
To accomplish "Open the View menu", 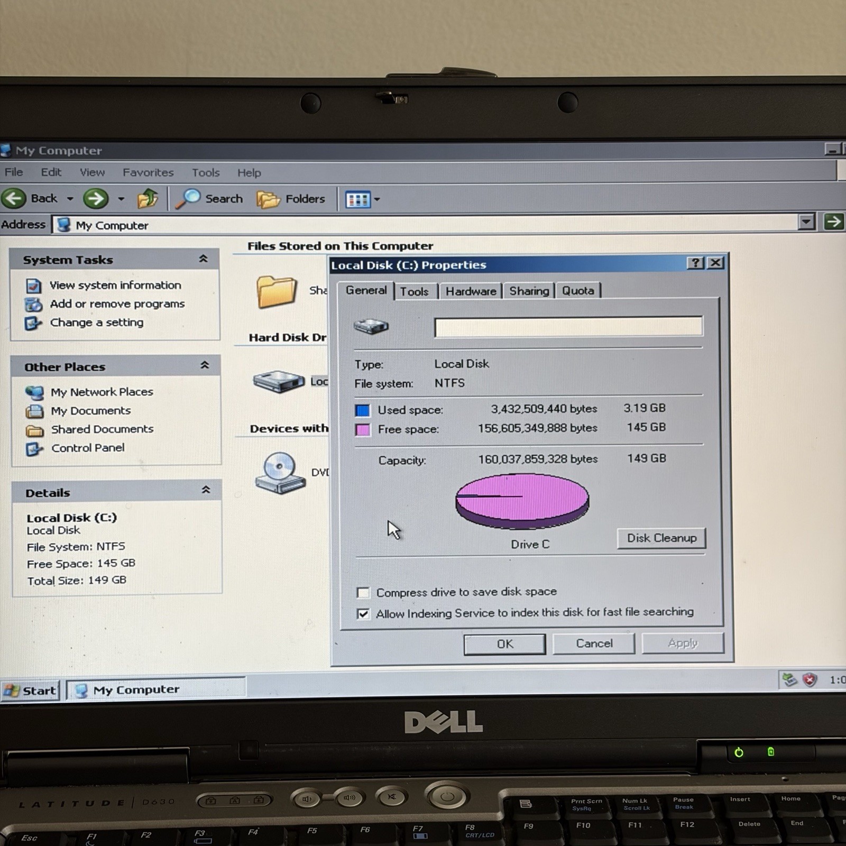I will click(x=92, y=172).
